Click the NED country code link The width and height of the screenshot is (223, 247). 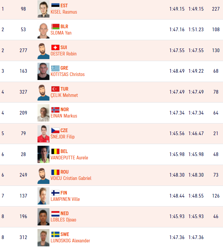[65, 213]
